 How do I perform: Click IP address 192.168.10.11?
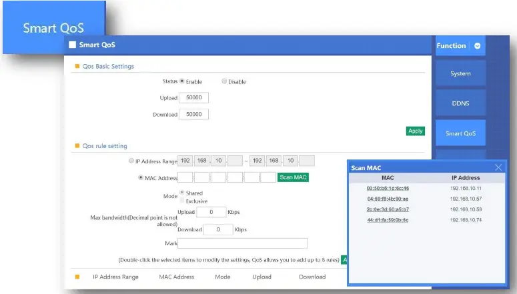(466, 188)
